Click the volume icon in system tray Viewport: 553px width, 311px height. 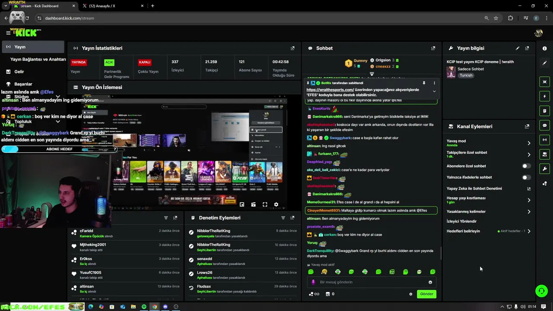[x=523, y=307]
